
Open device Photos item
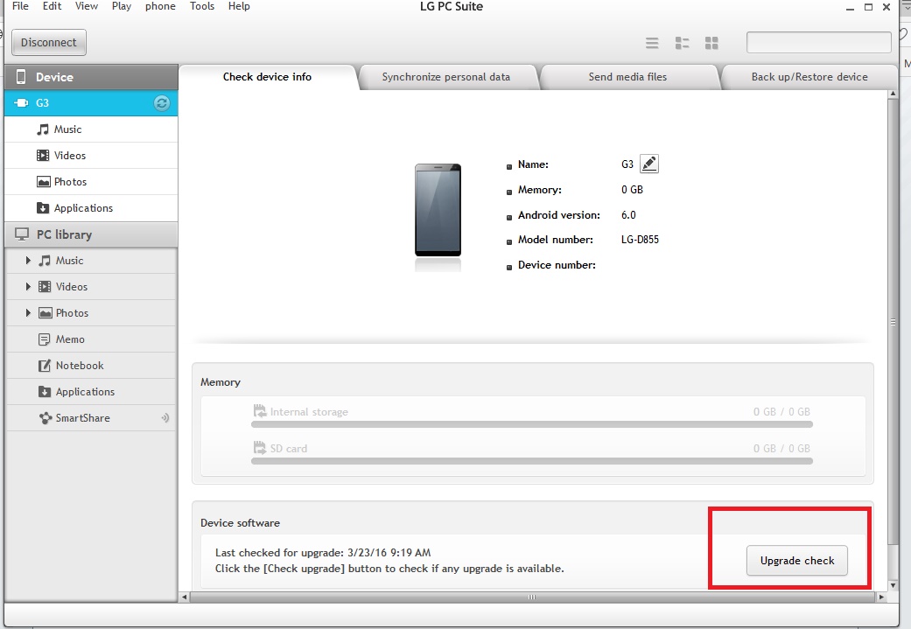point(91,182)
